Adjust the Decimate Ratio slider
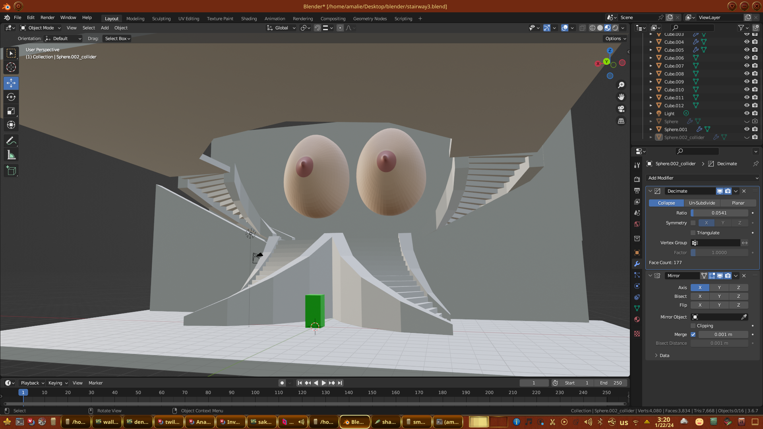The image size is (763, 429). point(719,213)
